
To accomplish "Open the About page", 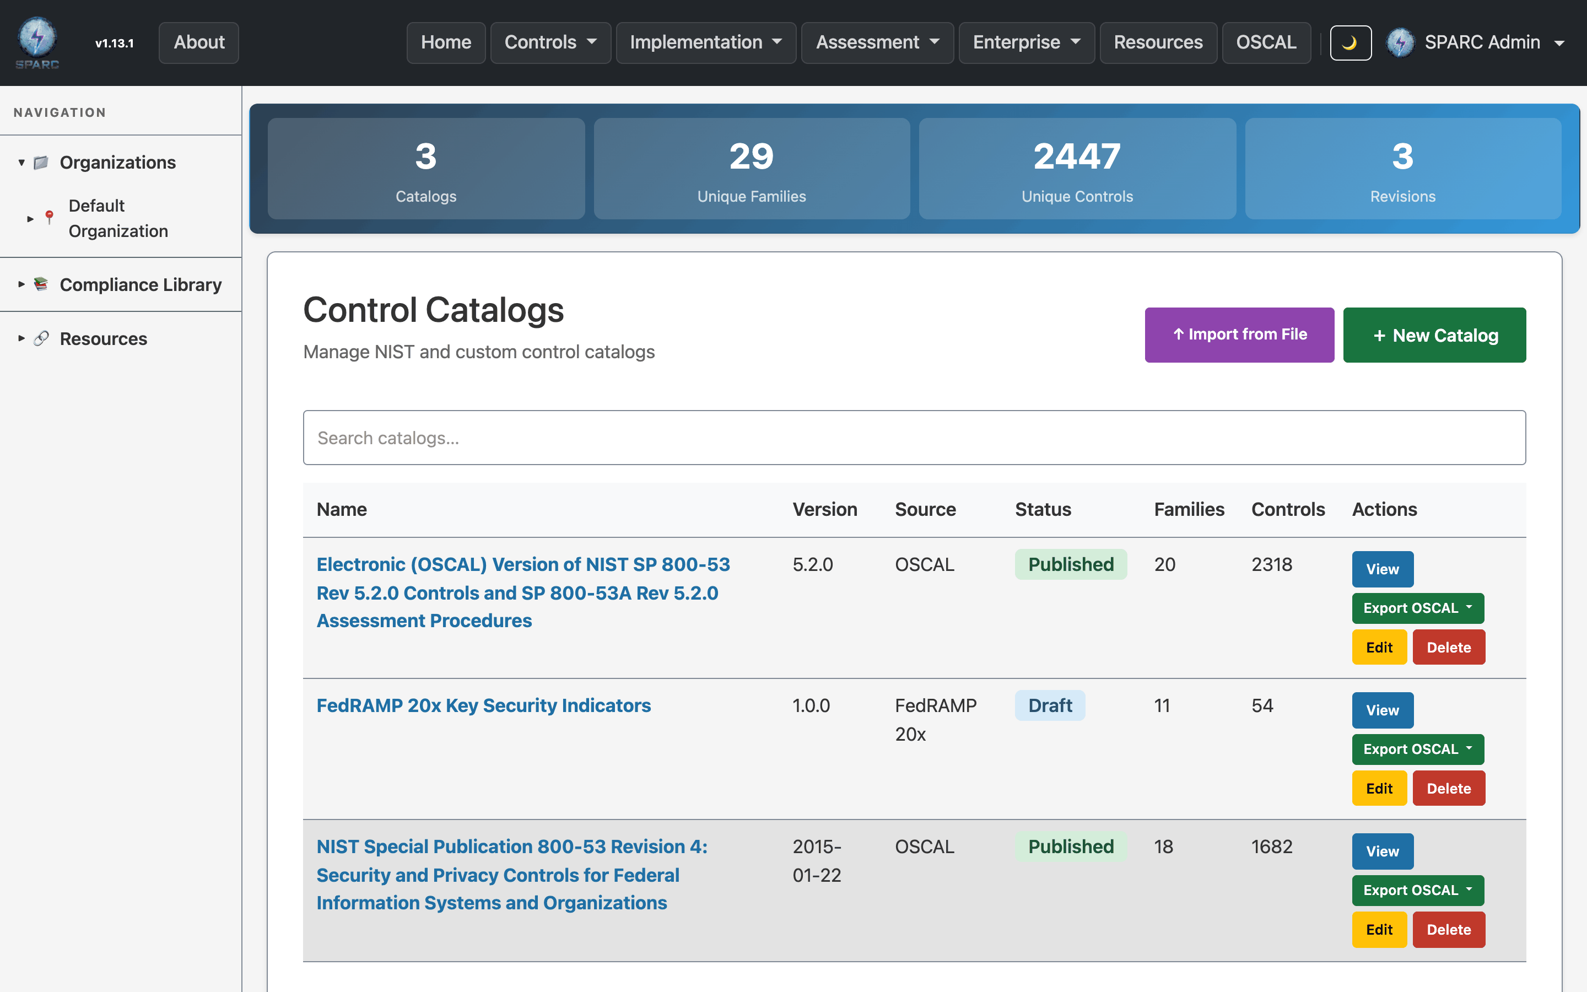I will tap(199, 42).
